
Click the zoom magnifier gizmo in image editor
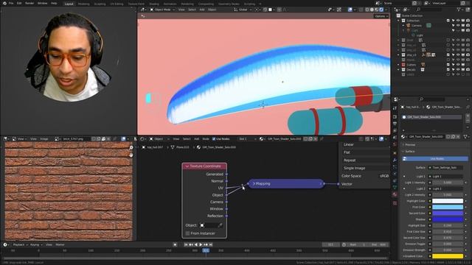(131, 147)
